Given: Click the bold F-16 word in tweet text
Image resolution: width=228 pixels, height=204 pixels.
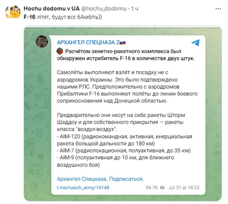Looking at the screenshot, I should click(30, 17).
